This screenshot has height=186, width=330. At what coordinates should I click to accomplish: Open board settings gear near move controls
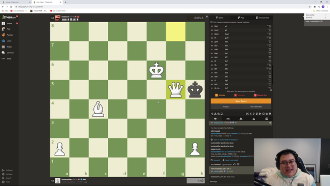click(270, 114)
